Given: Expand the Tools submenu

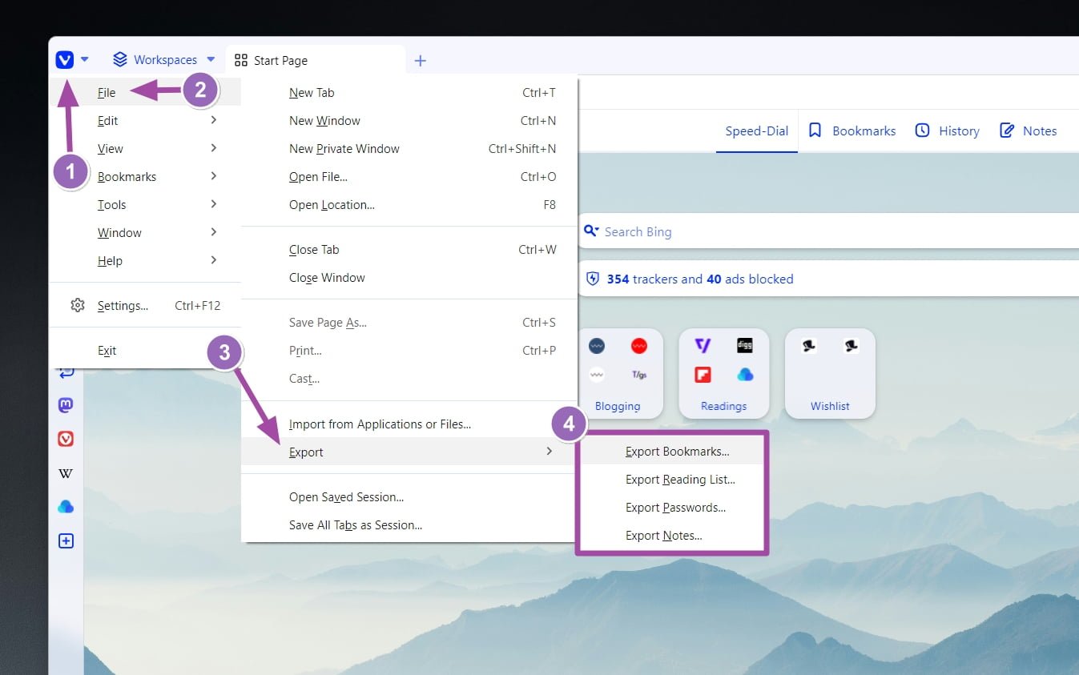Looking at the screenshot, I should tap(145, 204).
